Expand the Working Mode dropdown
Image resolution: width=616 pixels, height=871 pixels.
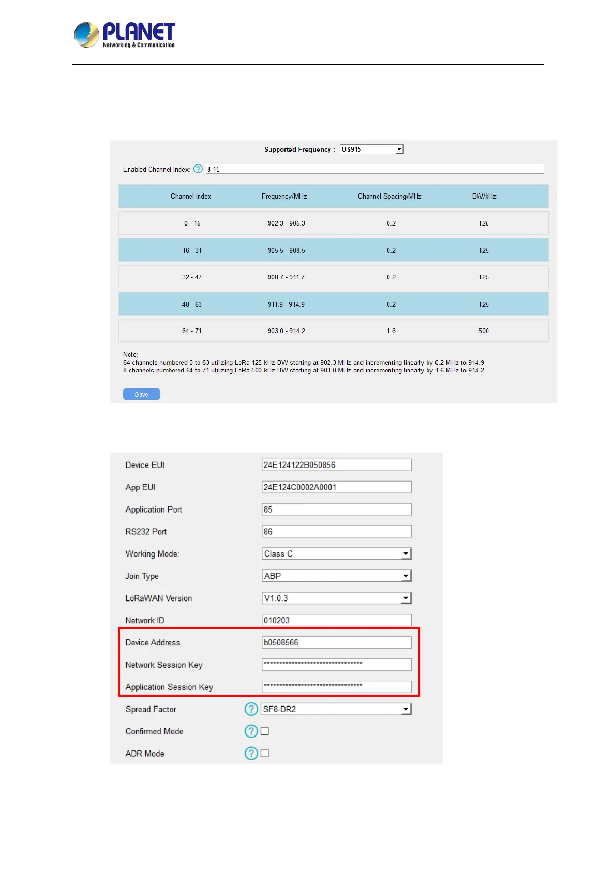tap(336, 554)
